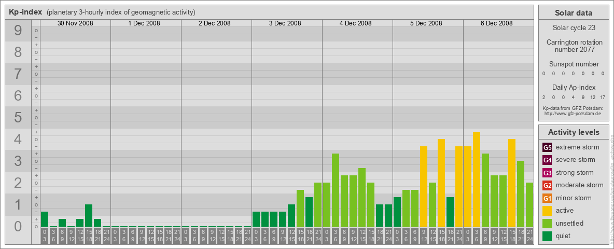Click the G4 severe storm badge

click(x=547, y=160)
